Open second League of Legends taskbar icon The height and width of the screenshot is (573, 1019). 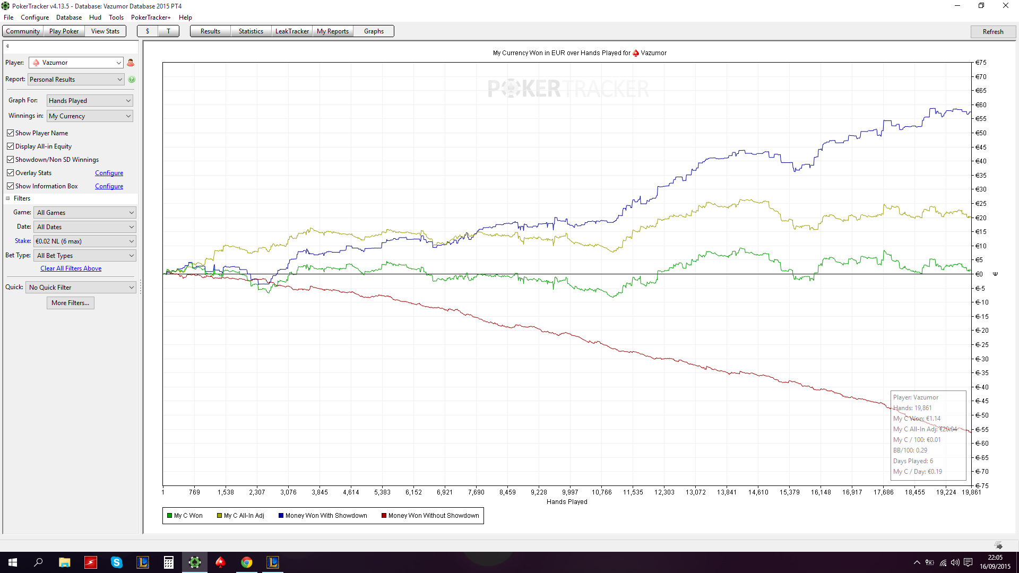(x=273, y=562)
